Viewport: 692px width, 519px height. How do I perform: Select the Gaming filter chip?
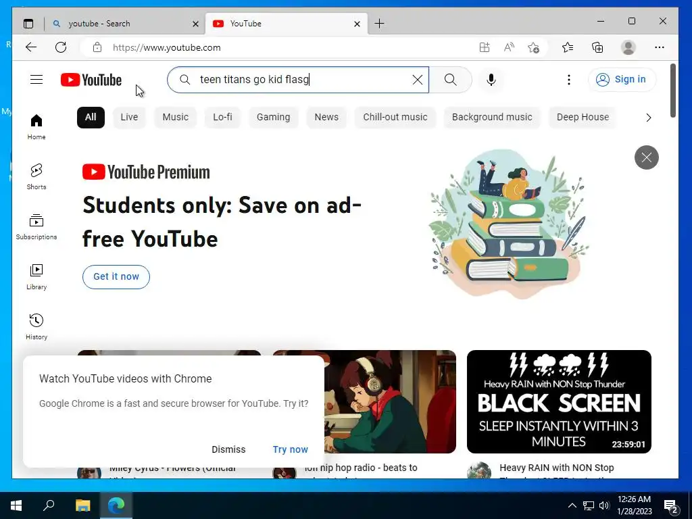(273, 118)
